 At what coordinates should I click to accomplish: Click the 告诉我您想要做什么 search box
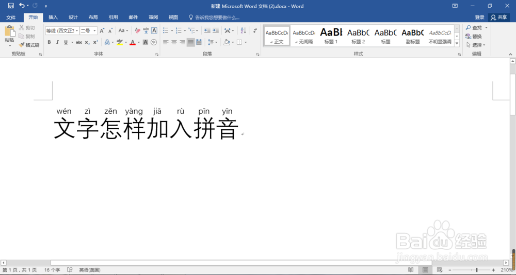coord(214,18)
